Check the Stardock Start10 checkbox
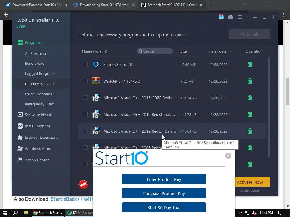This screenshot has width=290, height=217. [x=85, y=64]
